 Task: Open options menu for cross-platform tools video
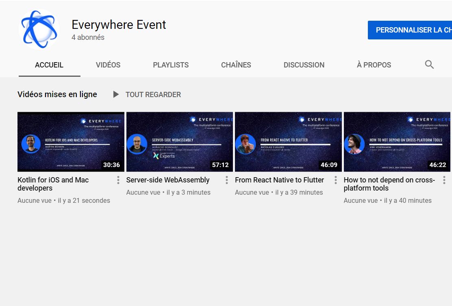[444, 180]
